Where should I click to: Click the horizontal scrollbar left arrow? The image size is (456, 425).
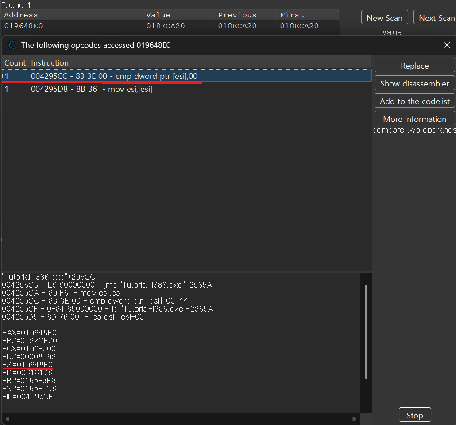pyautogui.click(x=8, y=419)
